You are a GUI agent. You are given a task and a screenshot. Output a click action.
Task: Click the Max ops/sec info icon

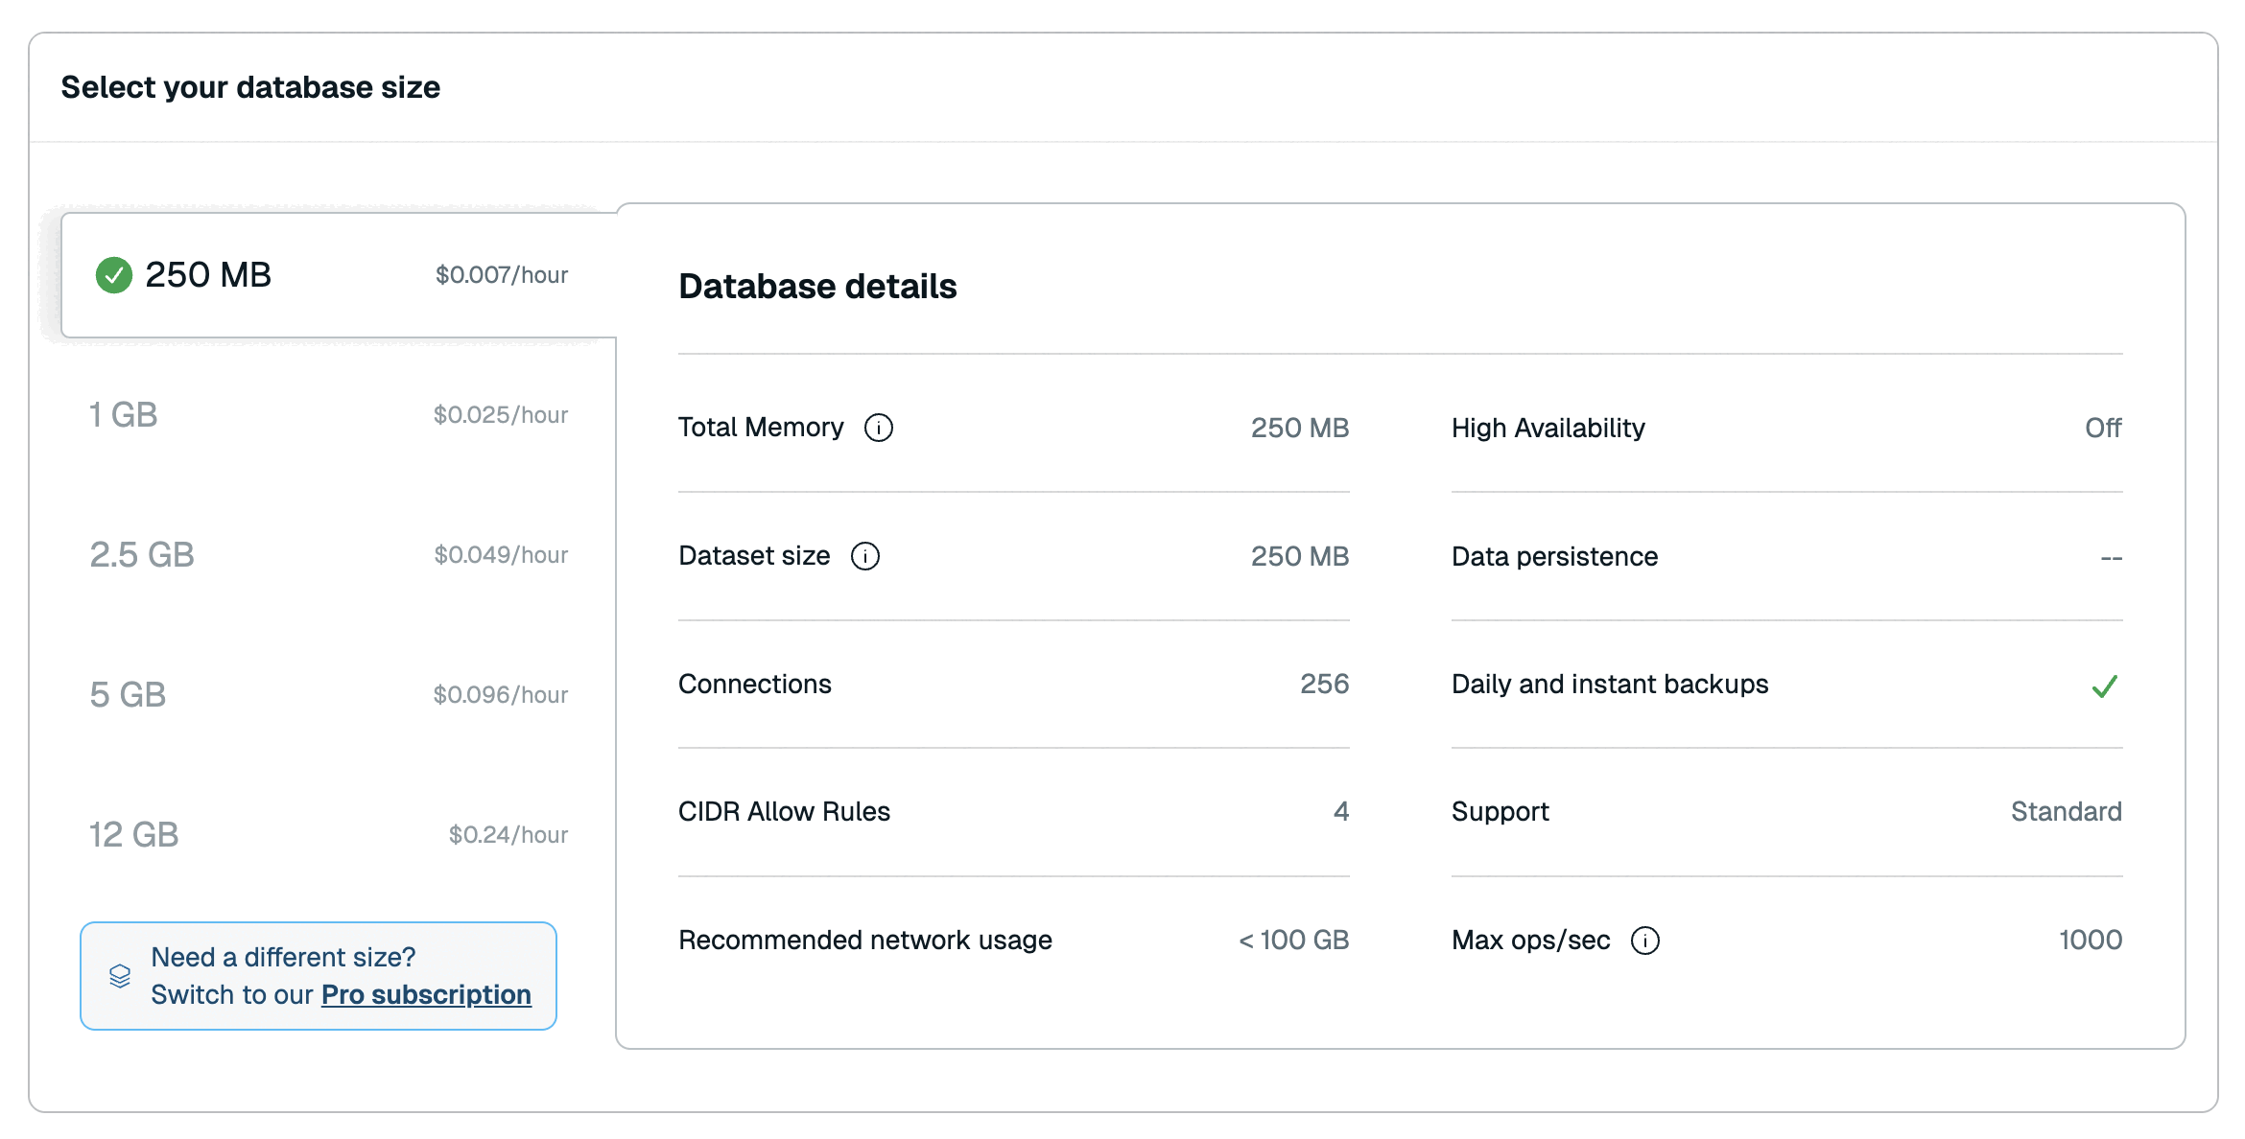1644,941
